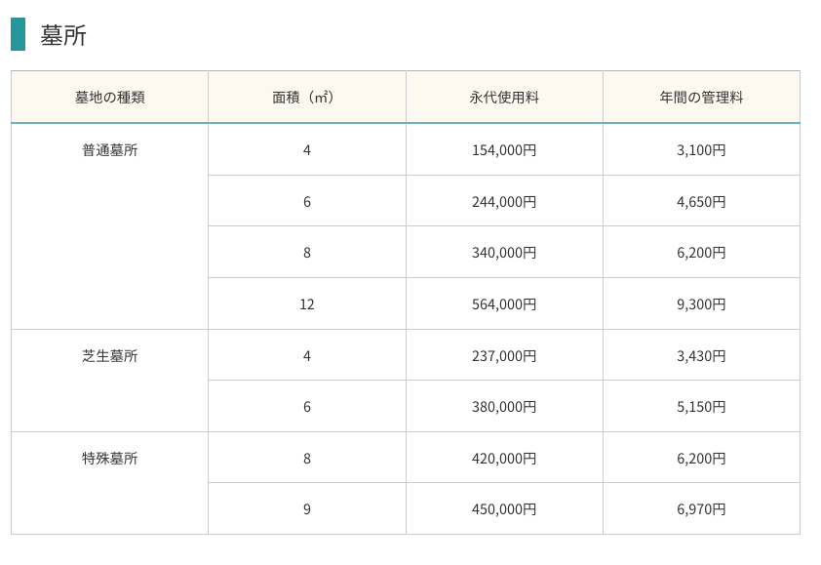Select the 墓地の種類 column header
This screenshot has height=565, width=821.
tap(109, 97)
